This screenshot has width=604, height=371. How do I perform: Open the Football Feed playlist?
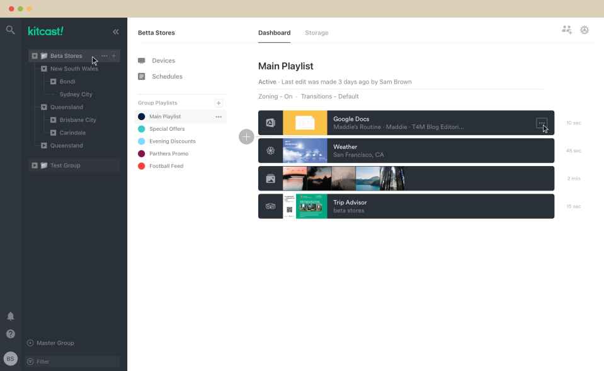coord(166,166)
